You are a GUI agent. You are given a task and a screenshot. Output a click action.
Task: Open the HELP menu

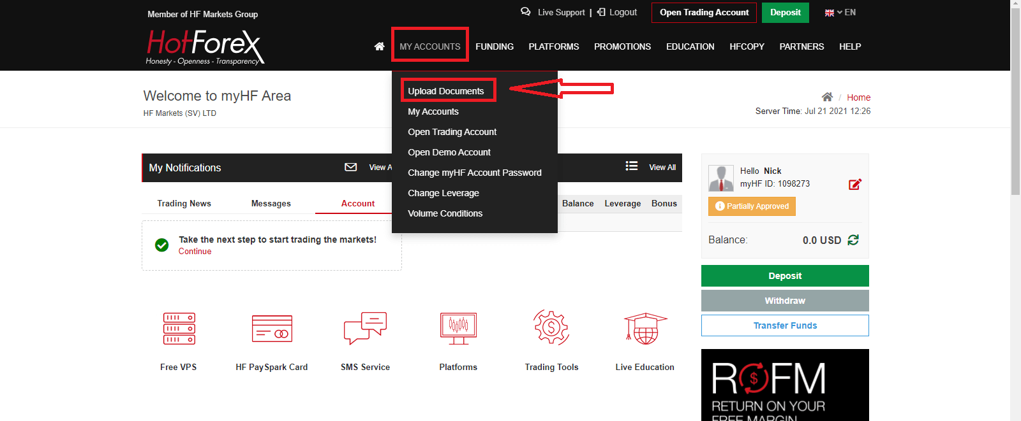(x=850, y=46)
